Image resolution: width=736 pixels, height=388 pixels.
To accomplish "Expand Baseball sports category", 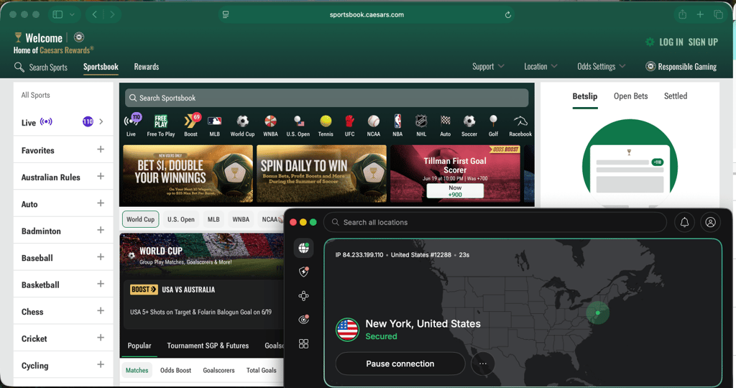I will (101, 257).
